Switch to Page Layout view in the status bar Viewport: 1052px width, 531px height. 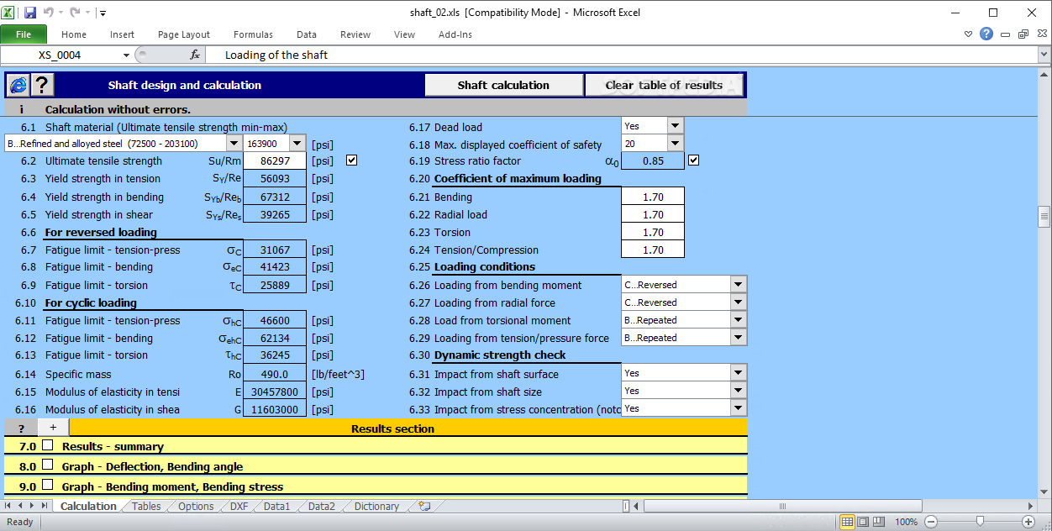coord(865,522)
